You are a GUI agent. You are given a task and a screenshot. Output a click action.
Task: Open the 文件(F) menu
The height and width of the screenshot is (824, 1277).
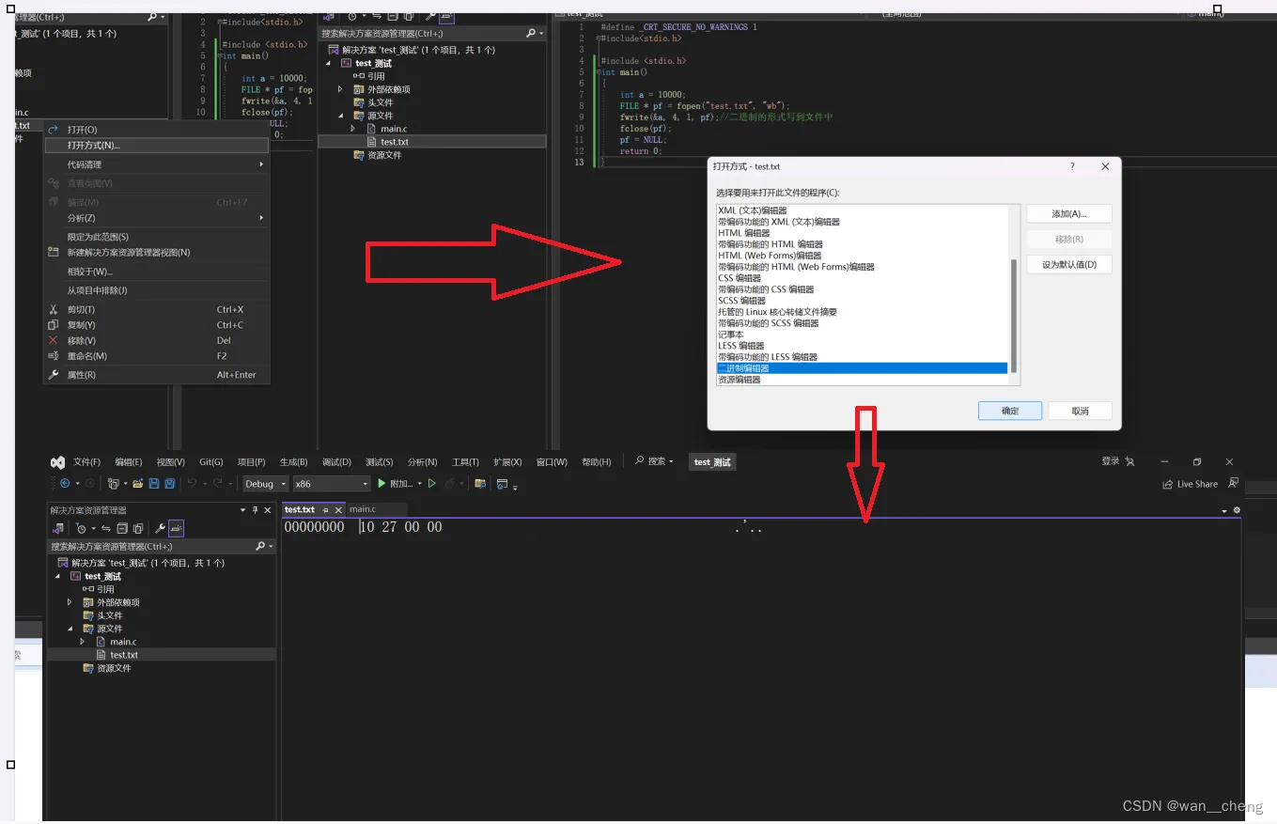tap(86, 462)
